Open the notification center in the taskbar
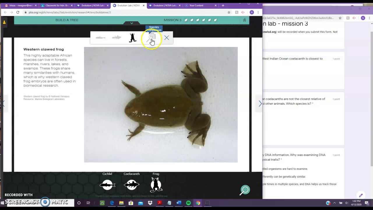Image resolution: width=373 pixels, height=210 pixels. (x=367, y=203)
